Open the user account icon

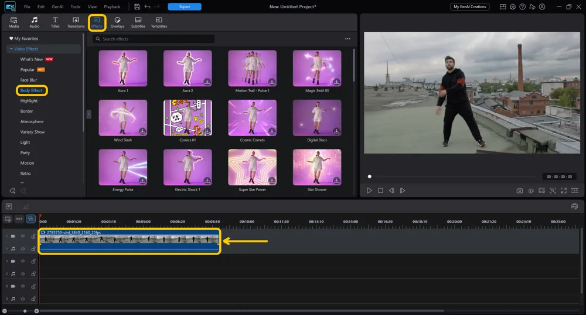click(542, 6)
